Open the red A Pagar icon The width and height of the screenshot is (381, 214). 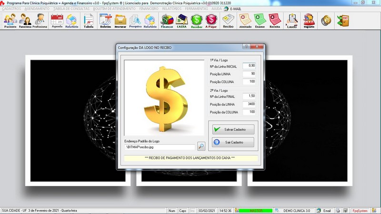tap(211, 21)
